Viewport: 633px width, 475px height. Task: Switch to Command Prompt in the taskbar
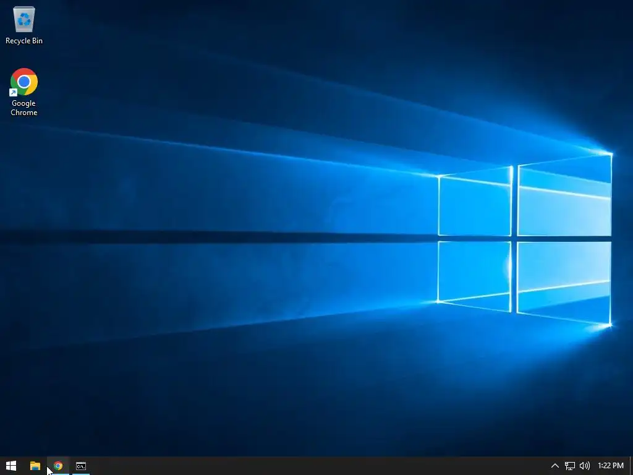point(81,466)
